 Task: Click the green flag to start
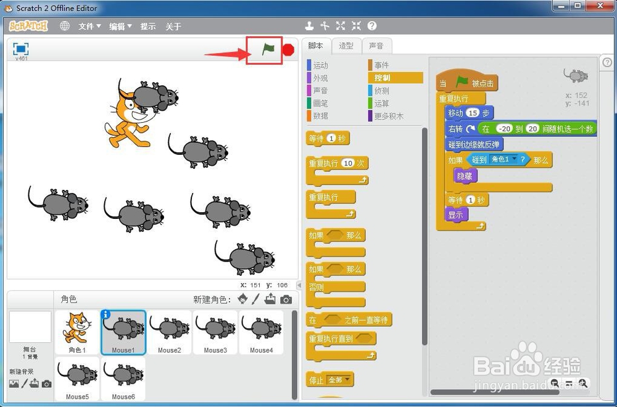click(x=268, y=49)
